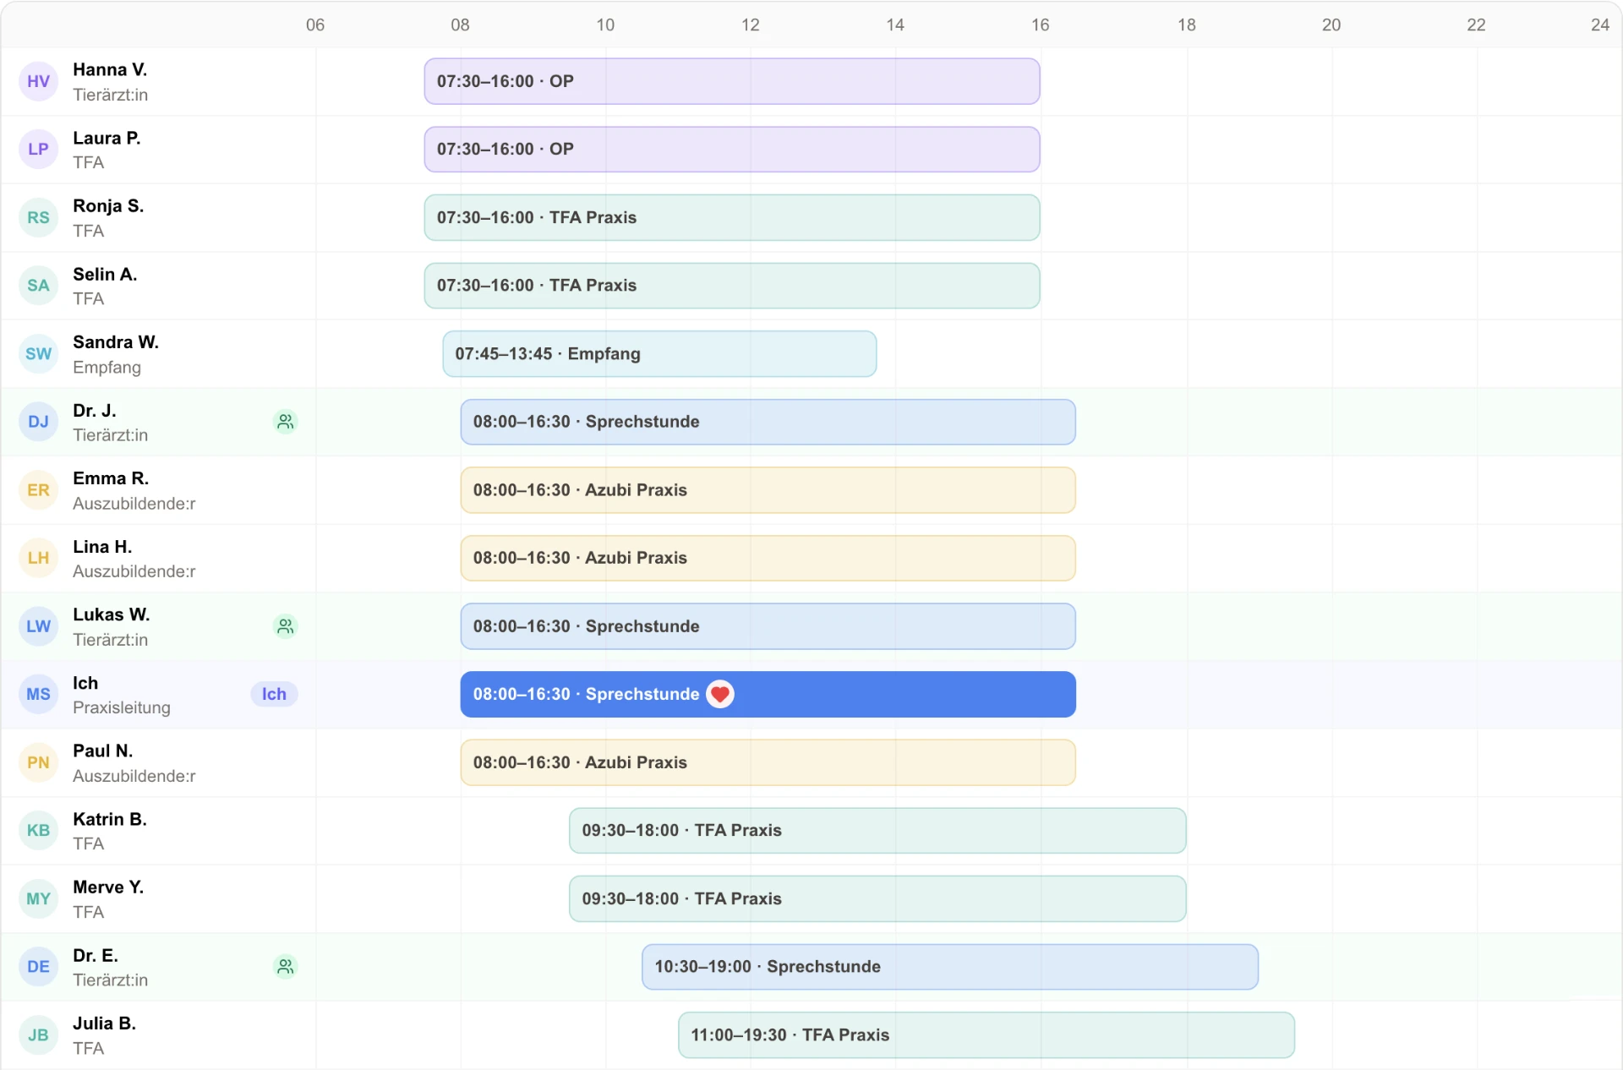
Task: Open Merve Y.'s 09:30–18:00 TFA Praxis shift
Action: [877, 898]
